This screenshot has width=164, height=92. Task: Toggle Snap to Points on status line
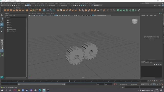(40, 5)
